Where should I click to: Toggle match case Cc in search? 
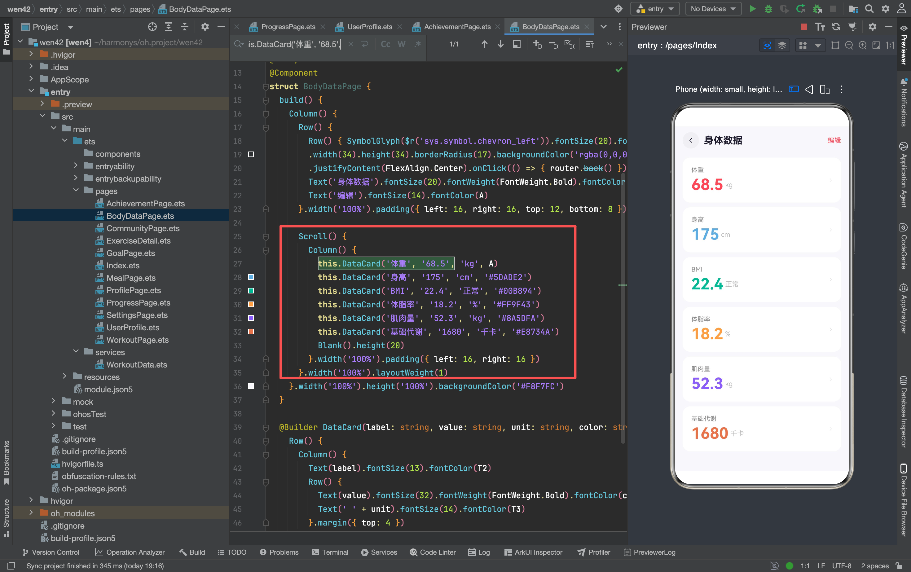pos(385,44)
